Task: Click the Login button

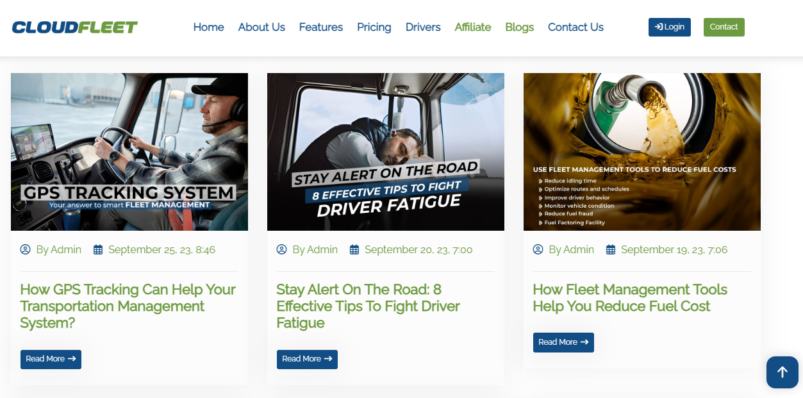Action: pyautogui.click(x=669, y=27)
